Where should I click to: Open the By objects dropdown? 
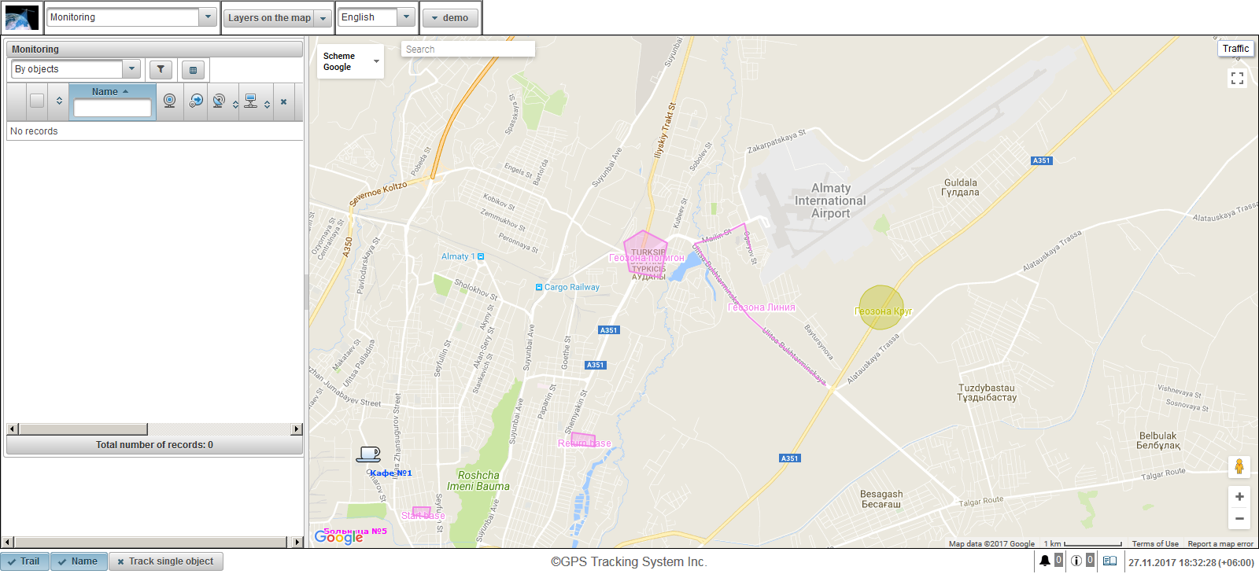pyautogui.click(x=131, y=69)
